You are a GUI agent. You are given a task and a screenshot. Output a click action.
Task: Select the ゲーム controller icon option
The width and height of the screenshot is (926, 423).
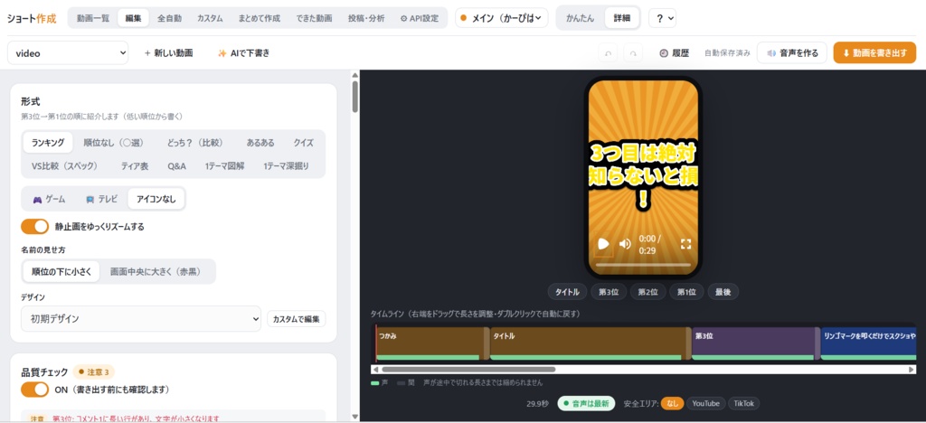(x=49, y=200)
